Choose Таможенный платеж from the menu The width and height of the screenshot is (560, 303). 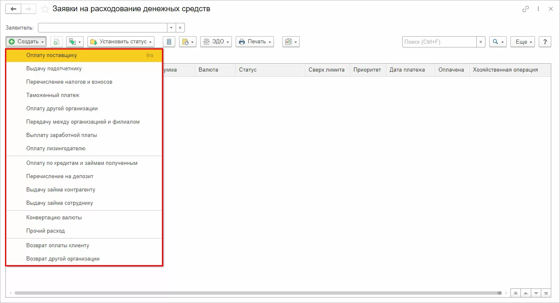pyautogui.click(x=84, y=95)
